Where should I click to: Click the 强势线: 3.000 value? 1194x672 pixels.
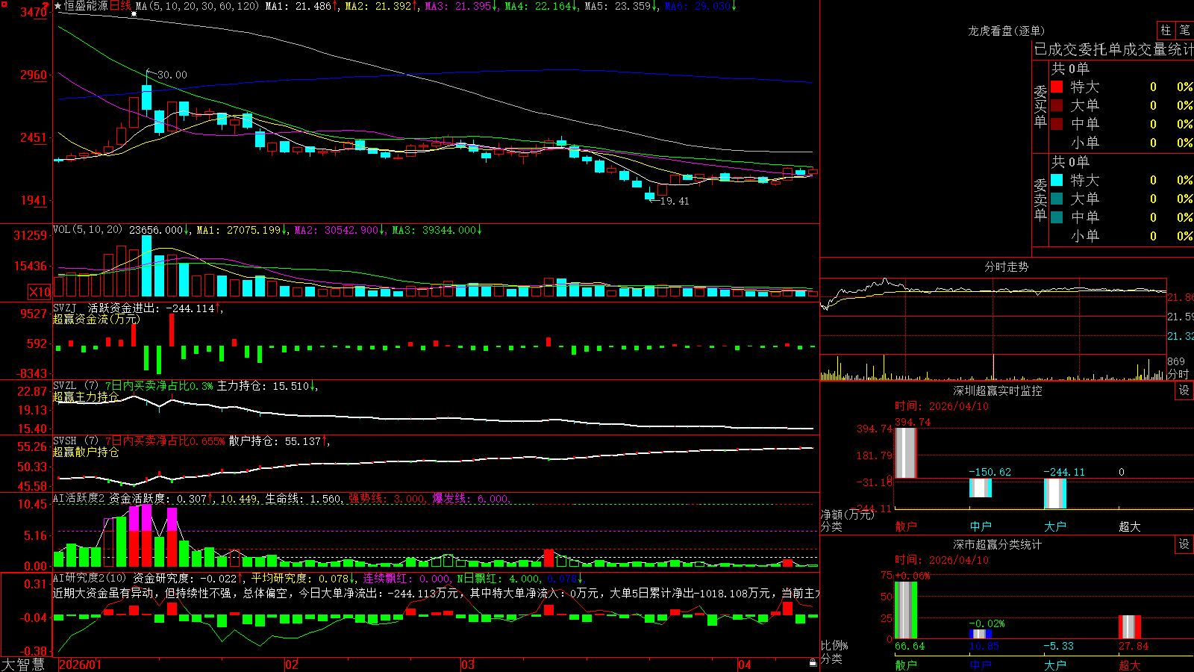pyautogui.click(x=387, y=499)
